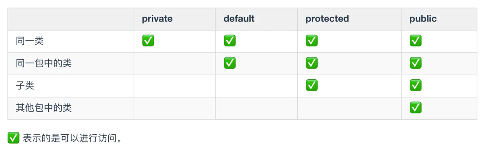Click default checkmark in 同一包中的类 row

click(230, 63)
